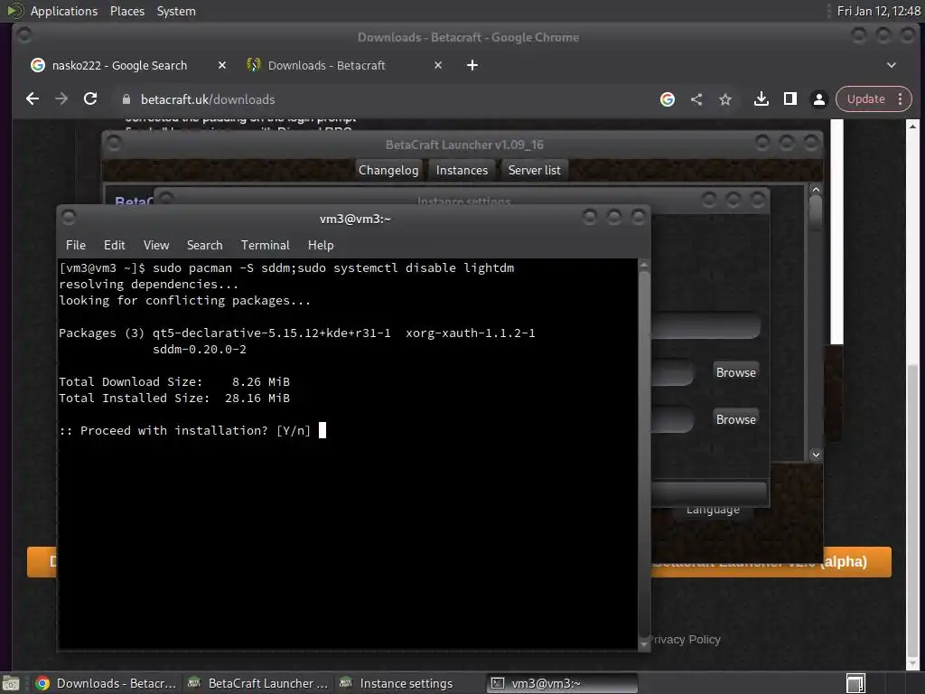The width and height of the screenshot is (925, 694).
Task: Click the Privacy Policy link on page
Action: 687,639
